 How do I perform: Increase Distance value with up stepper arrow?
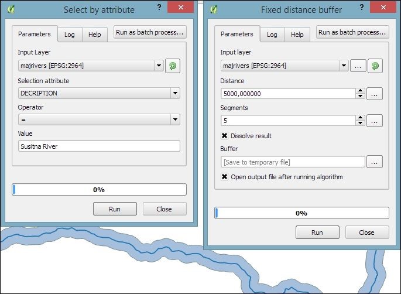point(360,91)
